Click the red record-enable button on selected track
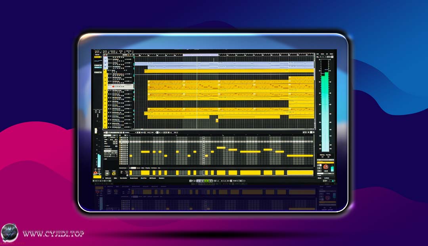This screenshot has width=428, height=246. click(113, 86)
